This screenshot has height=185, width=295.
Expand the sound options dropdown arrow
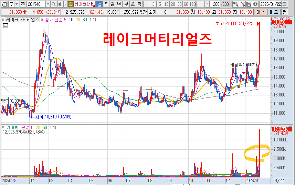tap(65, 4)
